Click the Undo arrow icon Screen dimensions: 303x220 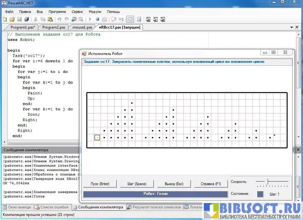59,19
